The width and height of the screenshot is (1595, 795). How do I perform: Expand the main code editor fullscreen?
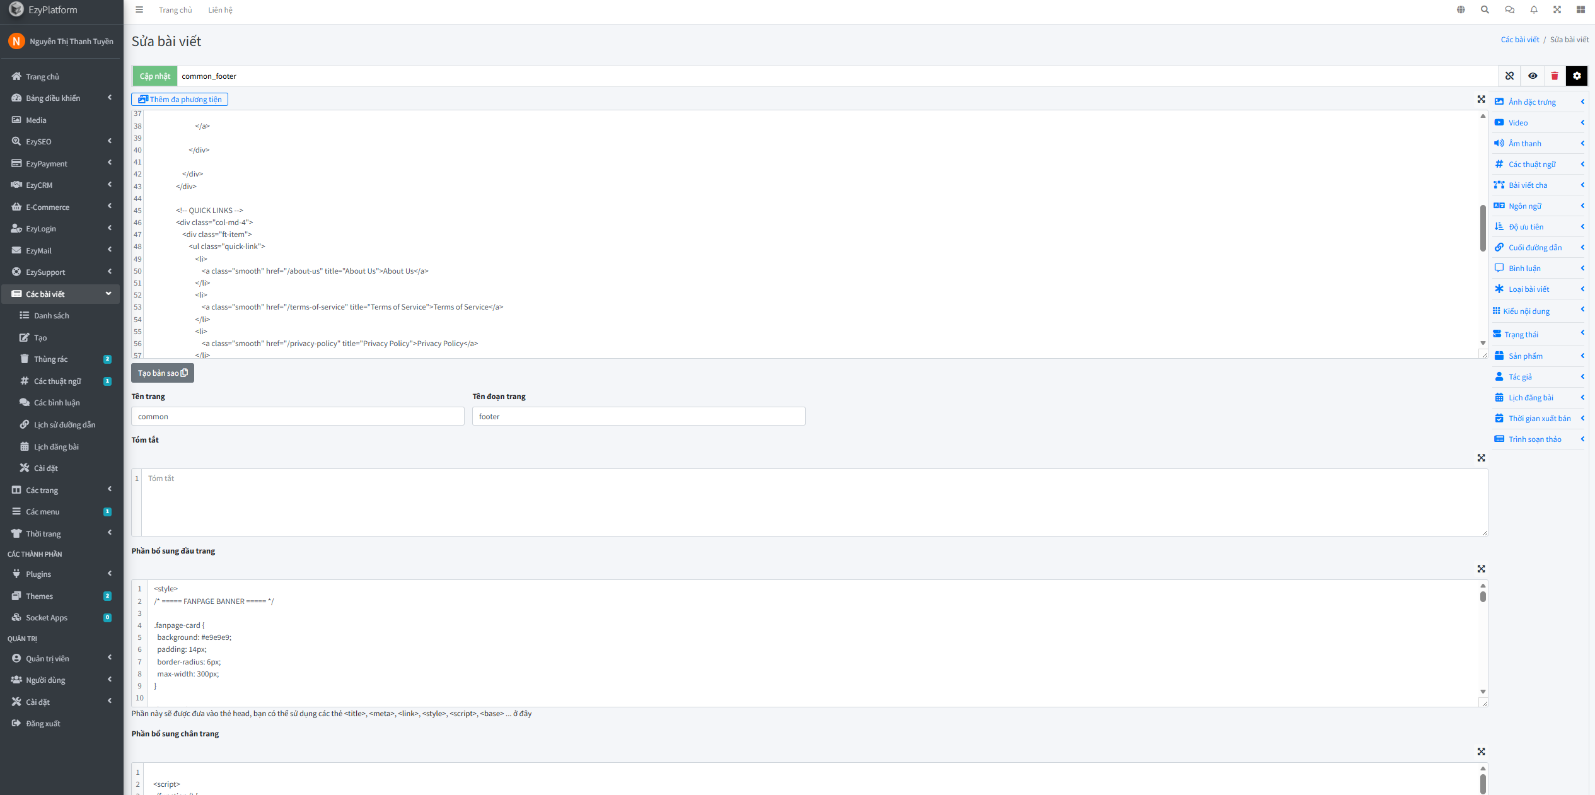click(1481, 99)
